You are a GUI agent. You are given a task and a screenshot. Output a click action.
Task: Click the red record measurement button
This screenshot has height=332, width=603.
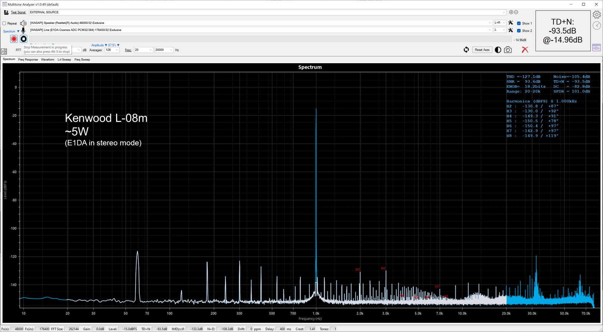tap(14, 39)
